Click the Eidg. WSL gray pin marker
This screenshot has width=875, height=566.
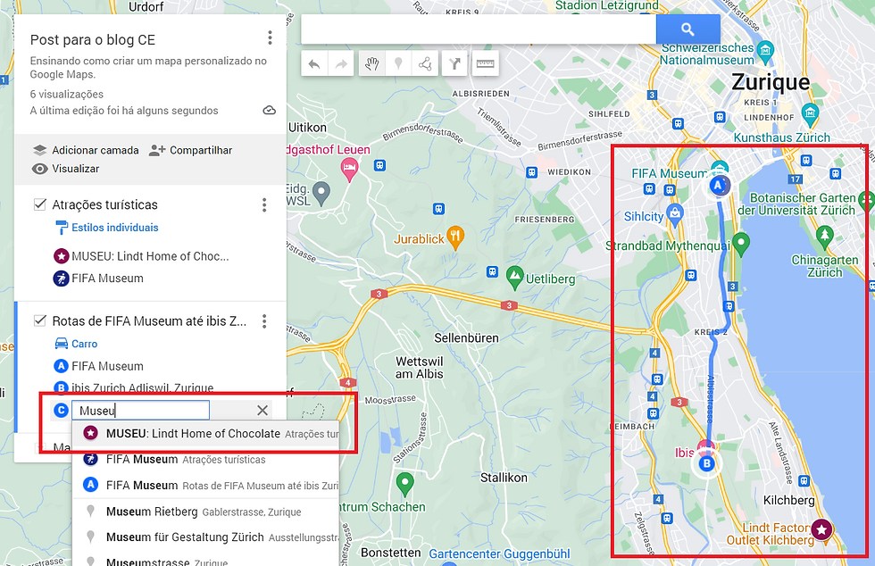321,192
